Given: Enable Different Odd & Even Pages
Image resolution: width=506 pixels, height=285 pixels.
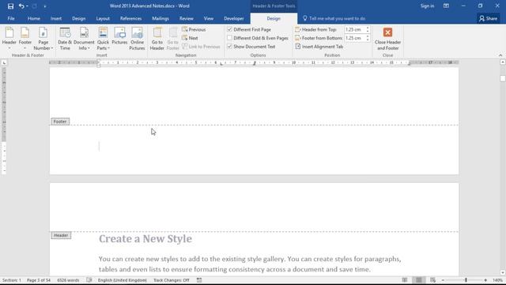Looking at the screenshot, I should coord(258,38).
